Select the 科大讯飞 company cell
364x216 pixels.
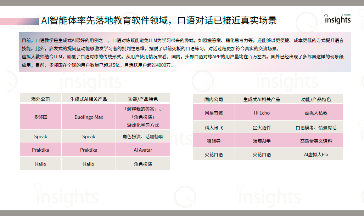pyautogui.click(x=214, y=128)
